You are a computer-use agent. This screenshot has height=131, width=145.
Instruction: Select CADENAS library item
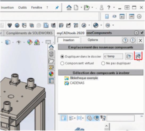(x=74, y=83)
